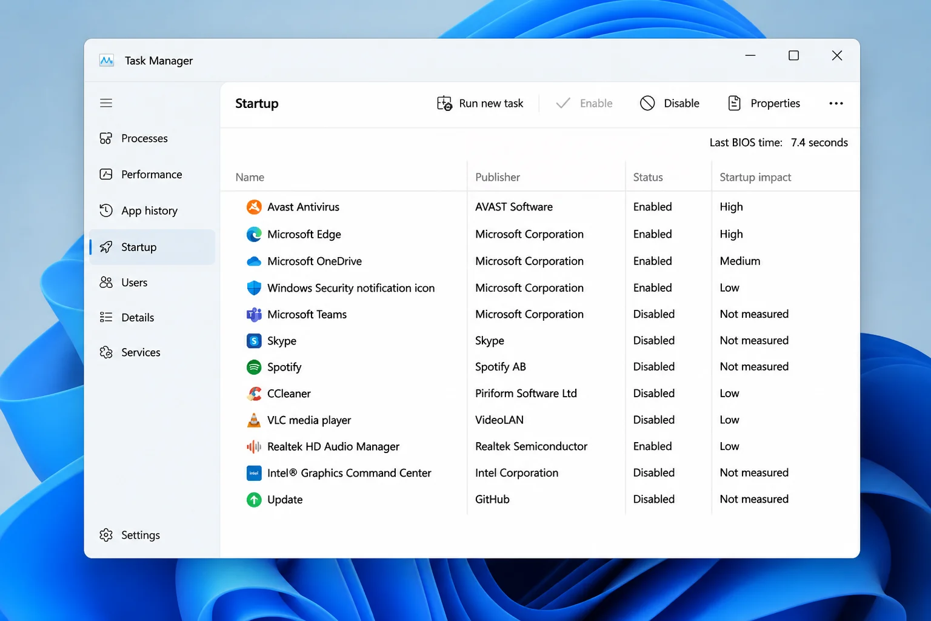Screen dimensions: 931x621
Task: Click the Disable circle-slash icon
Action: [647, 103]
